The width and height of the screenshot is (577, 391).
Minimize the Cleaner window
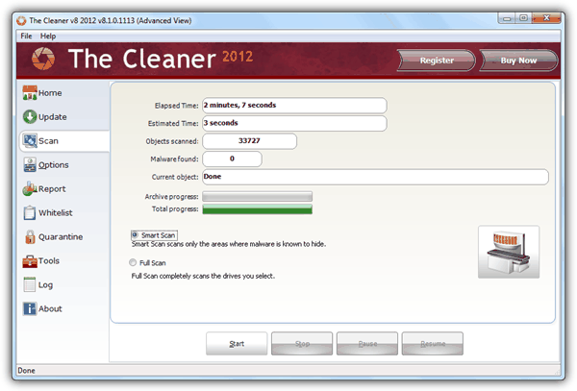point(508,18)
